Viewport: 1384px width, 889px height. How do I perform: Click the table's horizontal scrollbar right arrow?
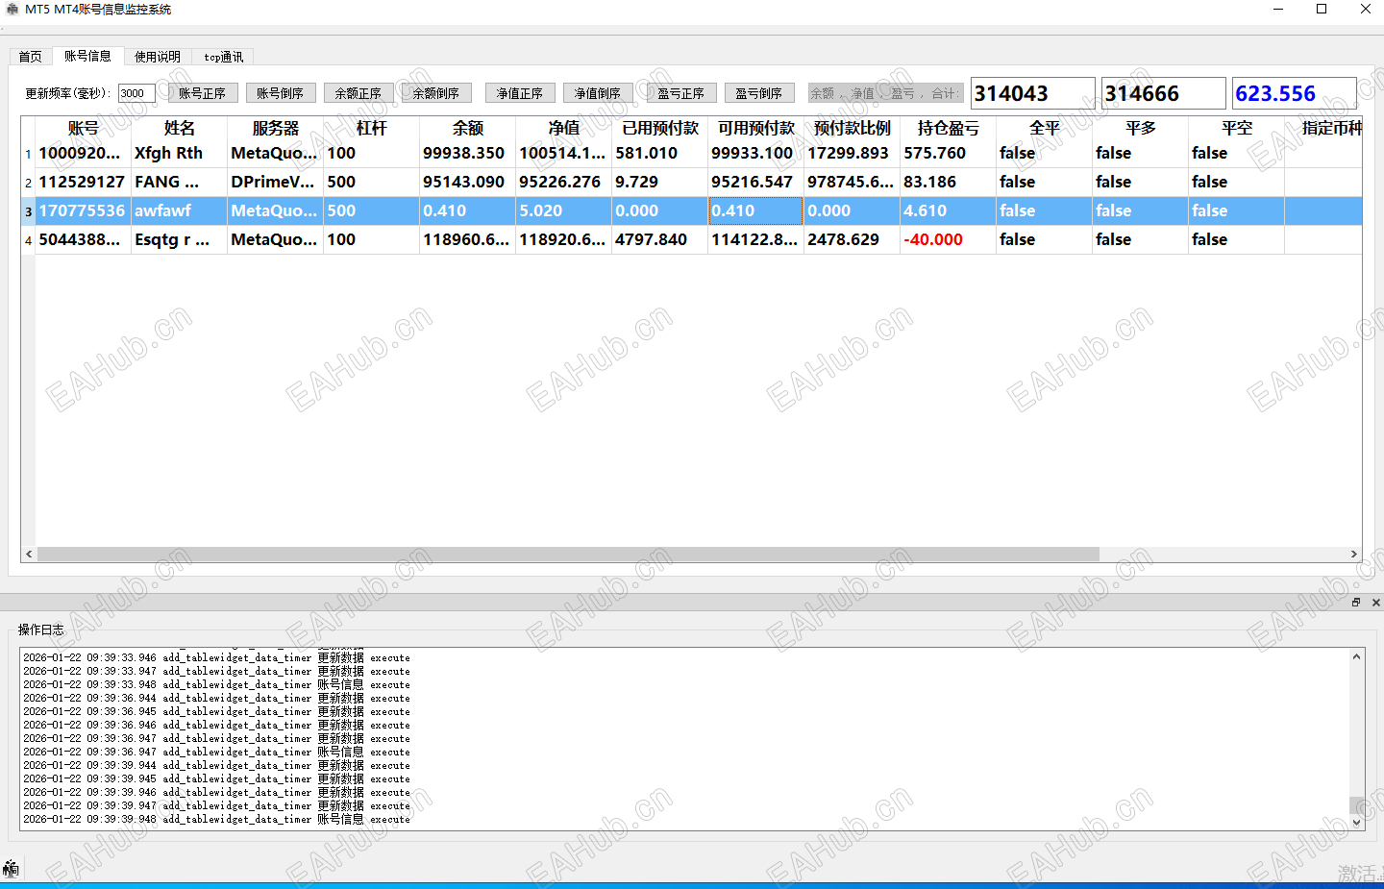coord(1354,555)
